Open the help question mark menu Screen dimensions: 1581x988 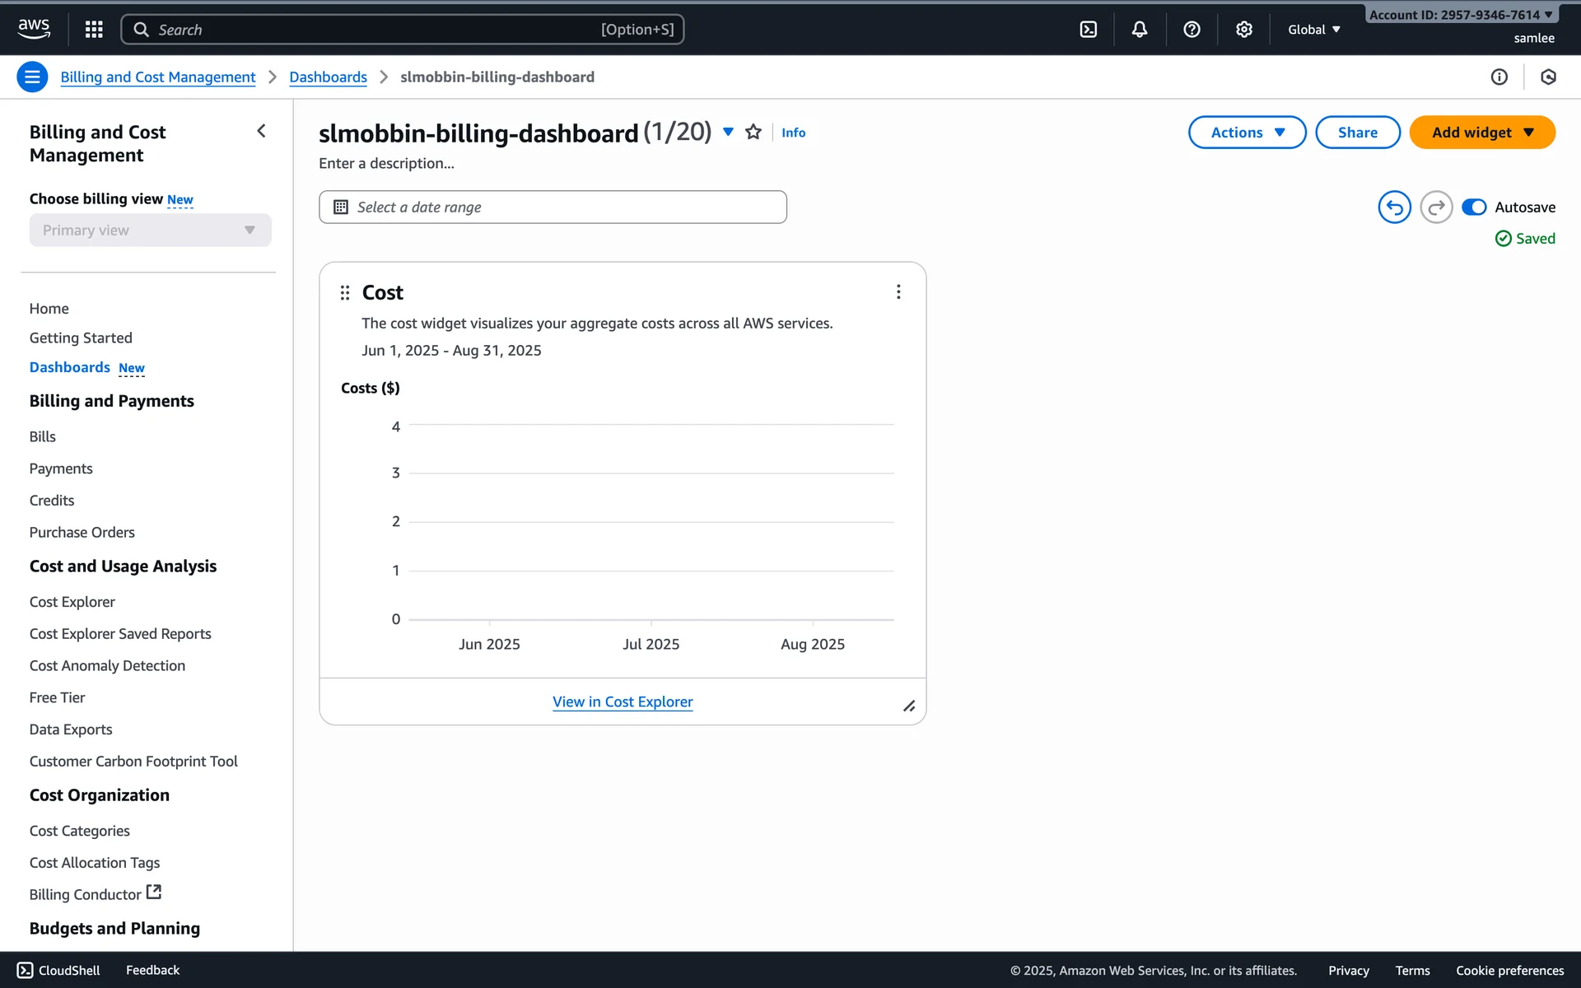coord(1191,30)
